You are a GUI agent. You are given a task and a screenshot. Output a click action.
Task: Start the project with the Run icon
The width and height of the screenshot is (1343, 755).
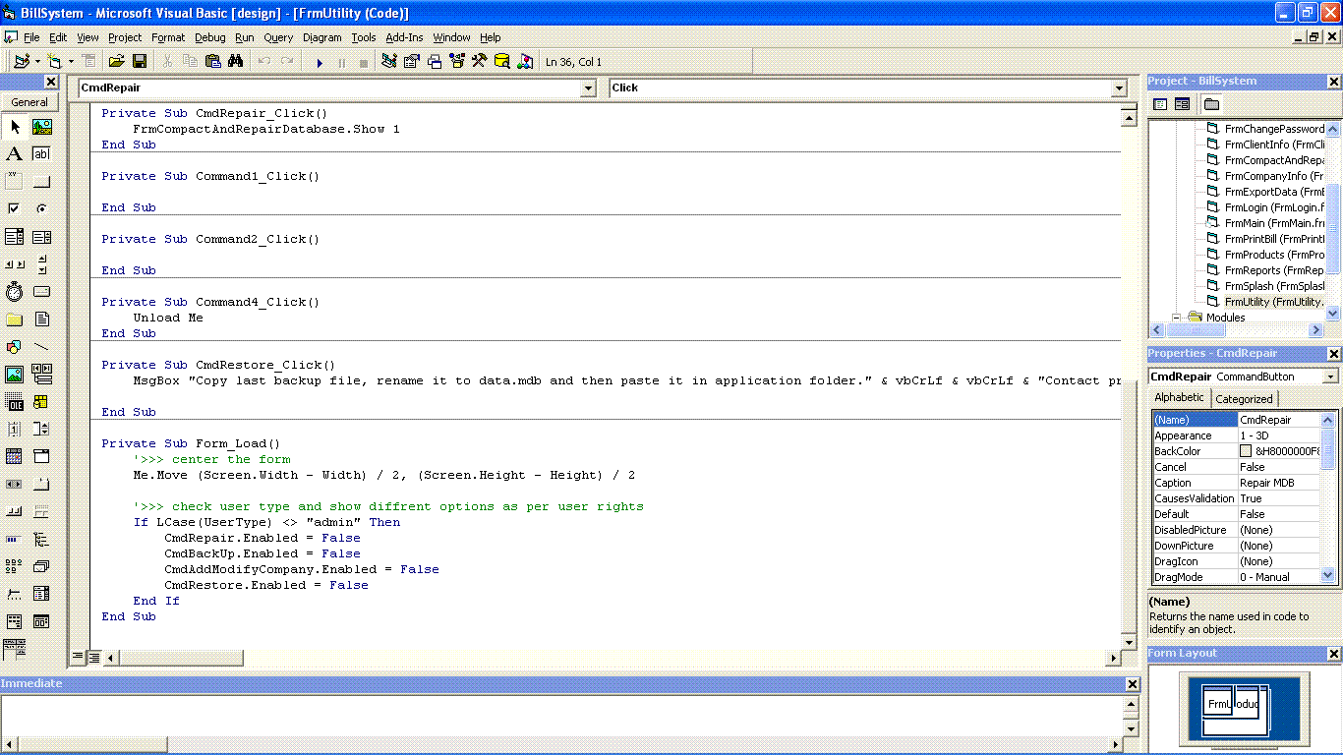click(321, 61)
